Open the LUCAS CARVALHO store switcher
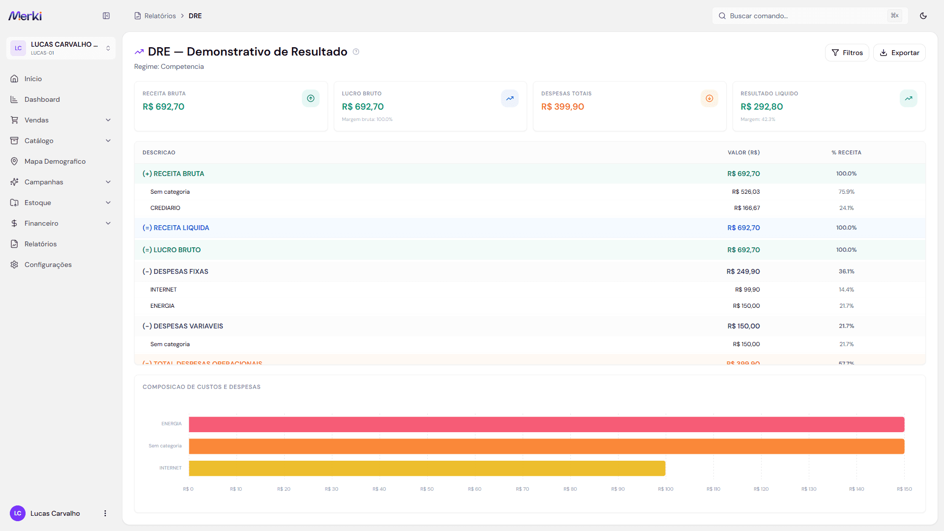This screenshot has width=944, height=531. click(61, 48)
